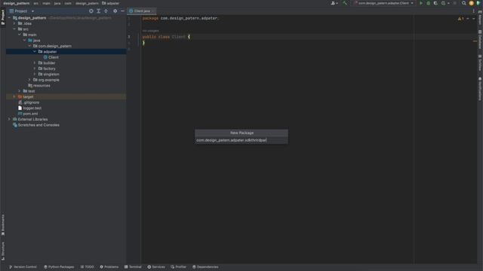Open the run configuration dropdown
This screenshot has width=483, height=271.
coord(384,3)
